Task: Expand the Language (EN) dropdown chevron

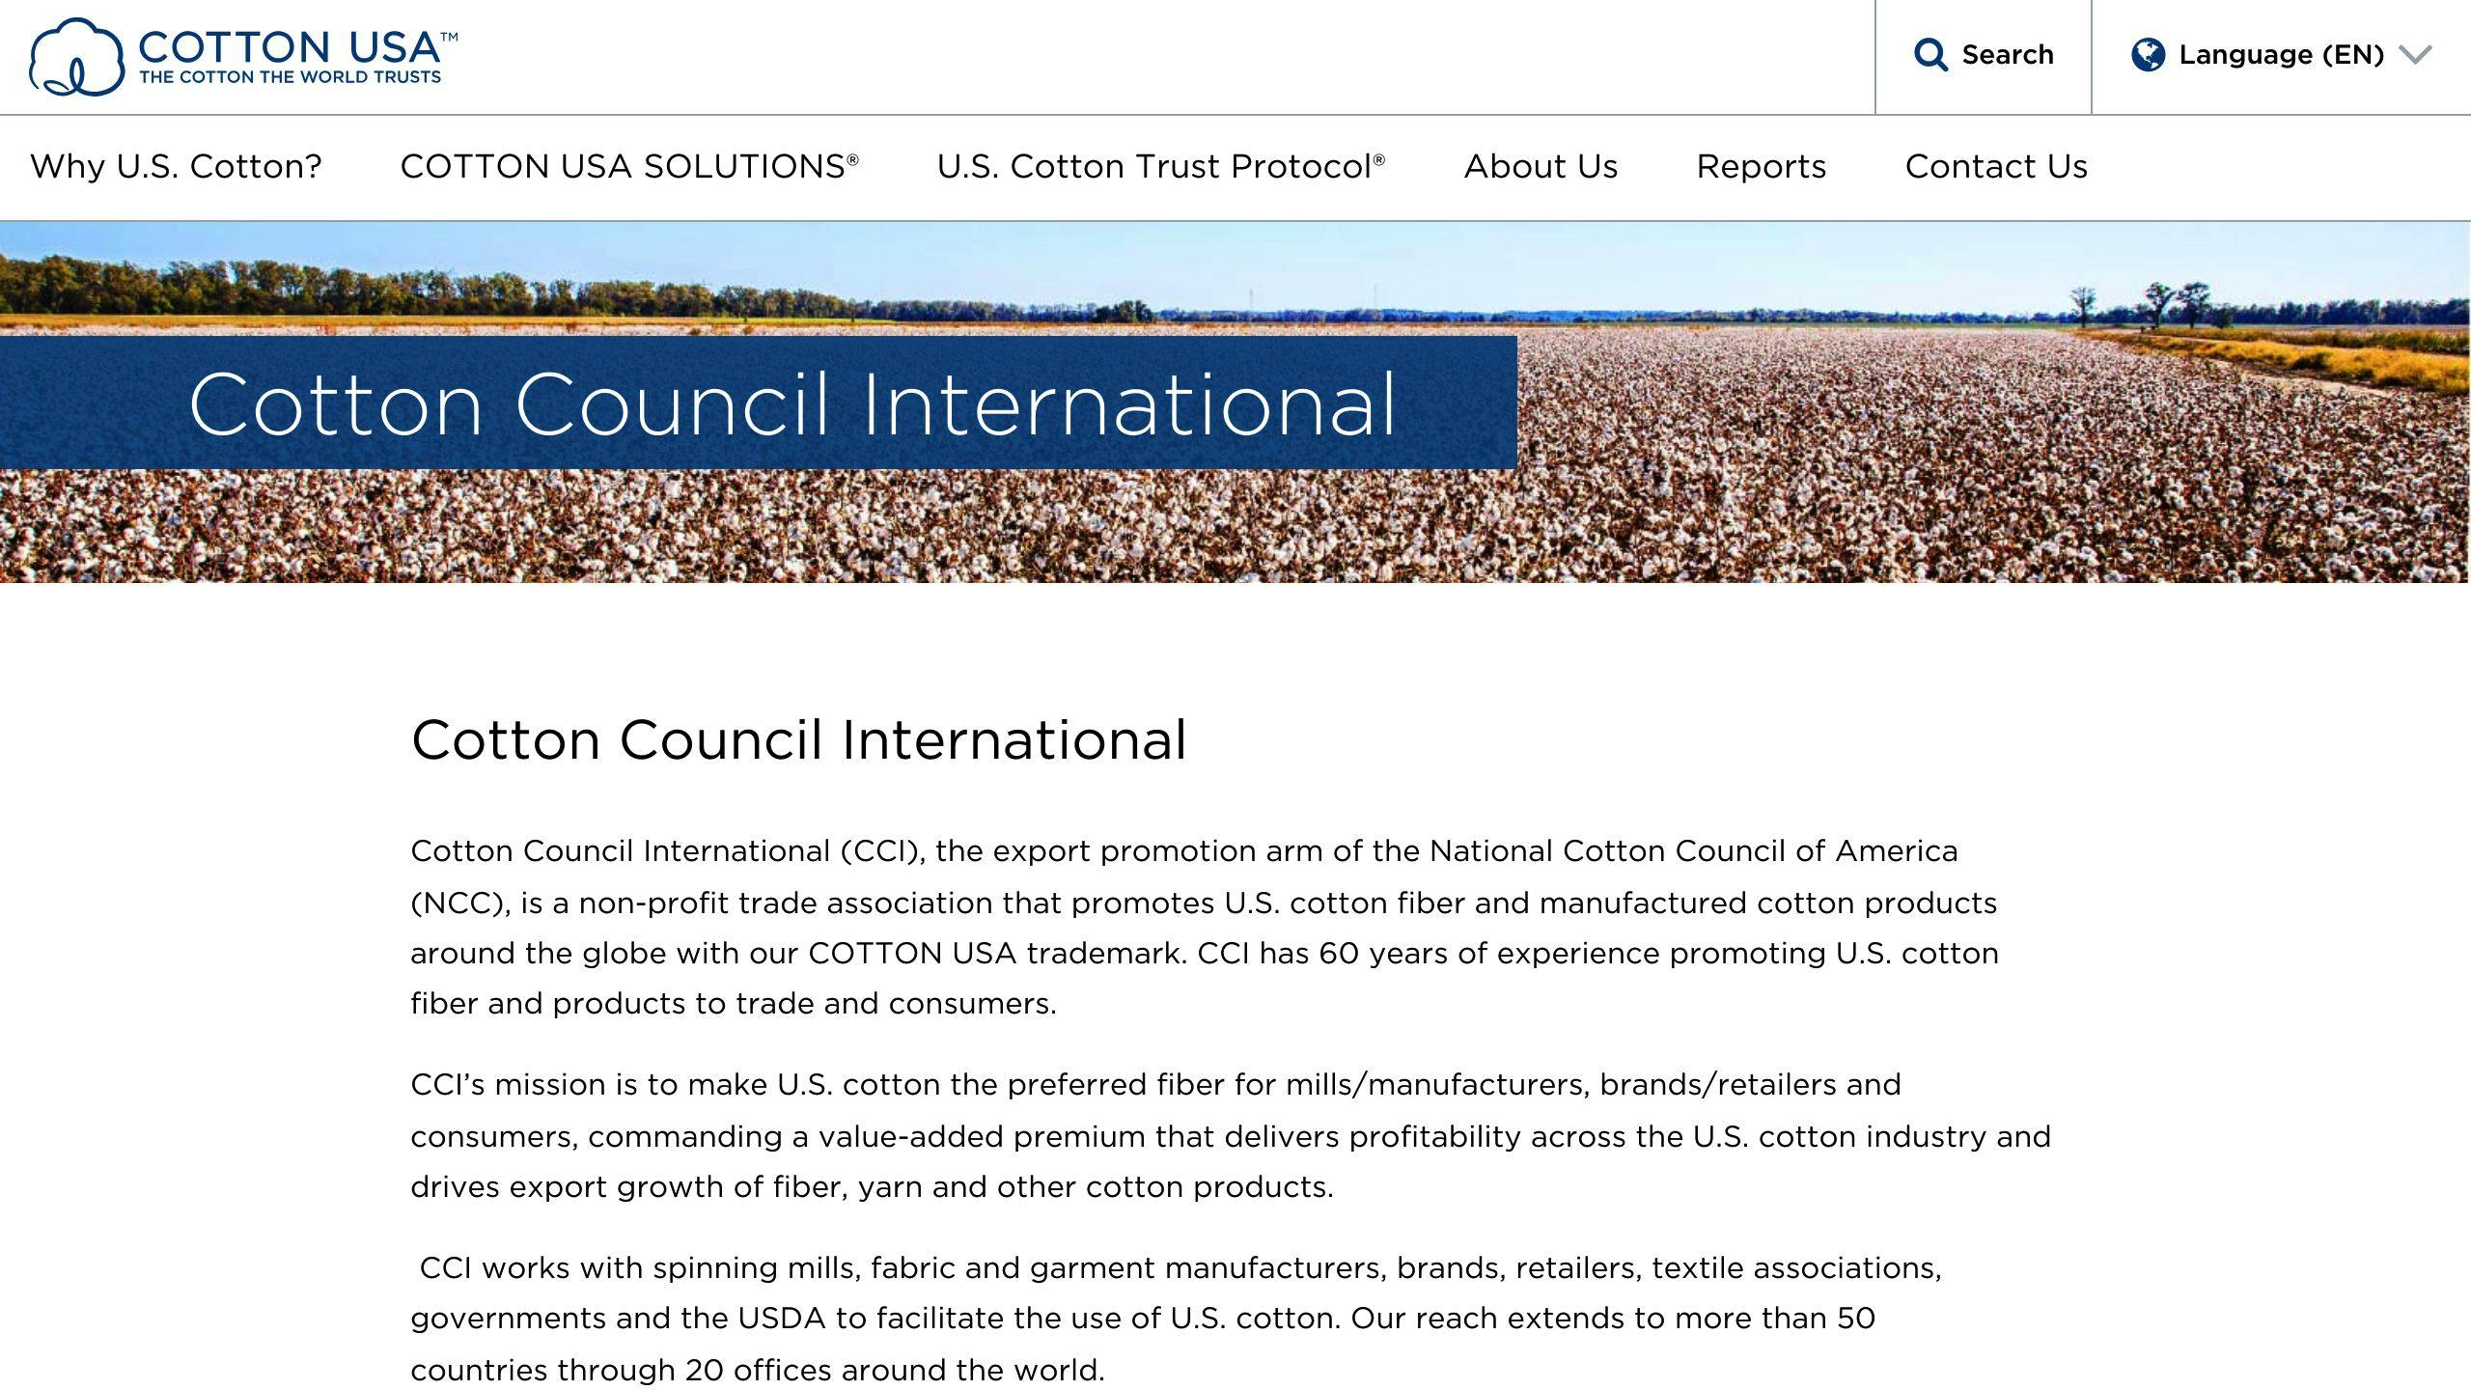Action: point(2415,55)
